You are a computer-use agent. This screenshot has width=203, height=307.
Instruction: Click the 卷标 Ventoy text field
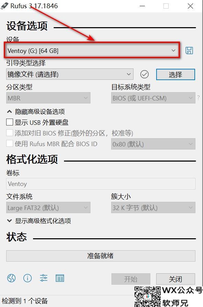(x=101, y=184)
